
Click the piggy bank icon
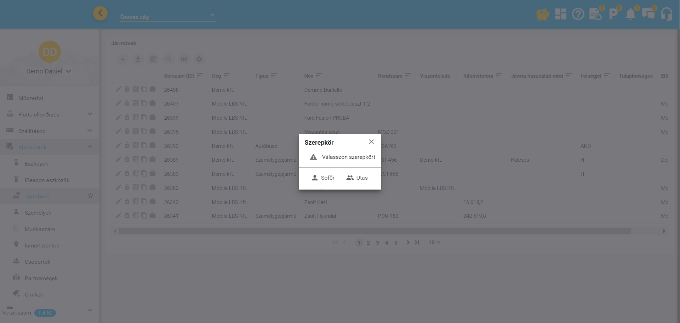click(543, 14)
